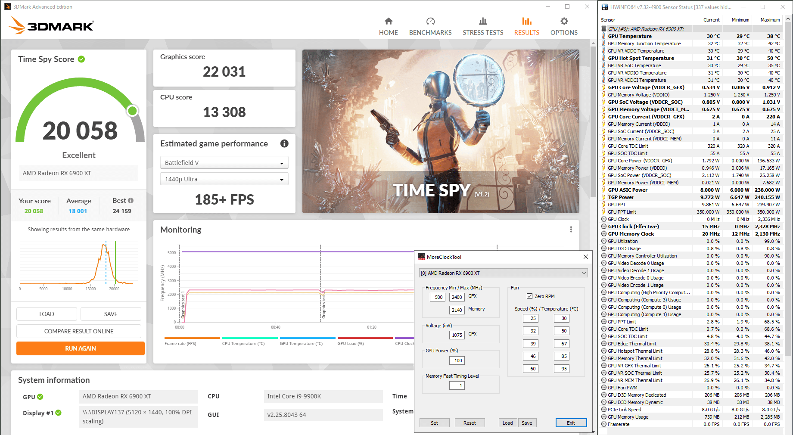
Task: Click the GFX voltage field
Action: point(457,335)
